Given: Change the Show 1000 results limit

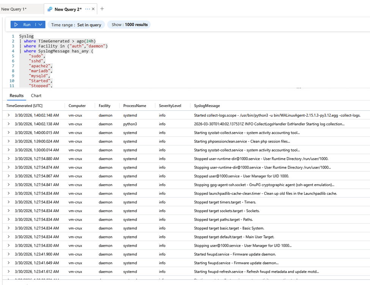Looking at the screenshot, I should click(129, 25).
